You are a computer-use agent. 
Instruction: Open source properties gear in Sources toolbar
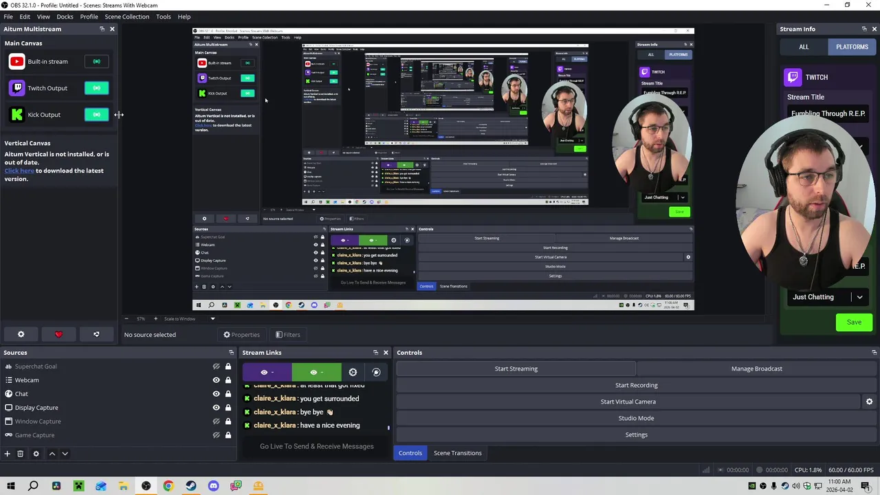coord(36,454)
